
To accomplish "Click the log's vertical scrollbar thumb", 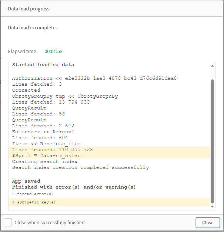I will 213,141.
